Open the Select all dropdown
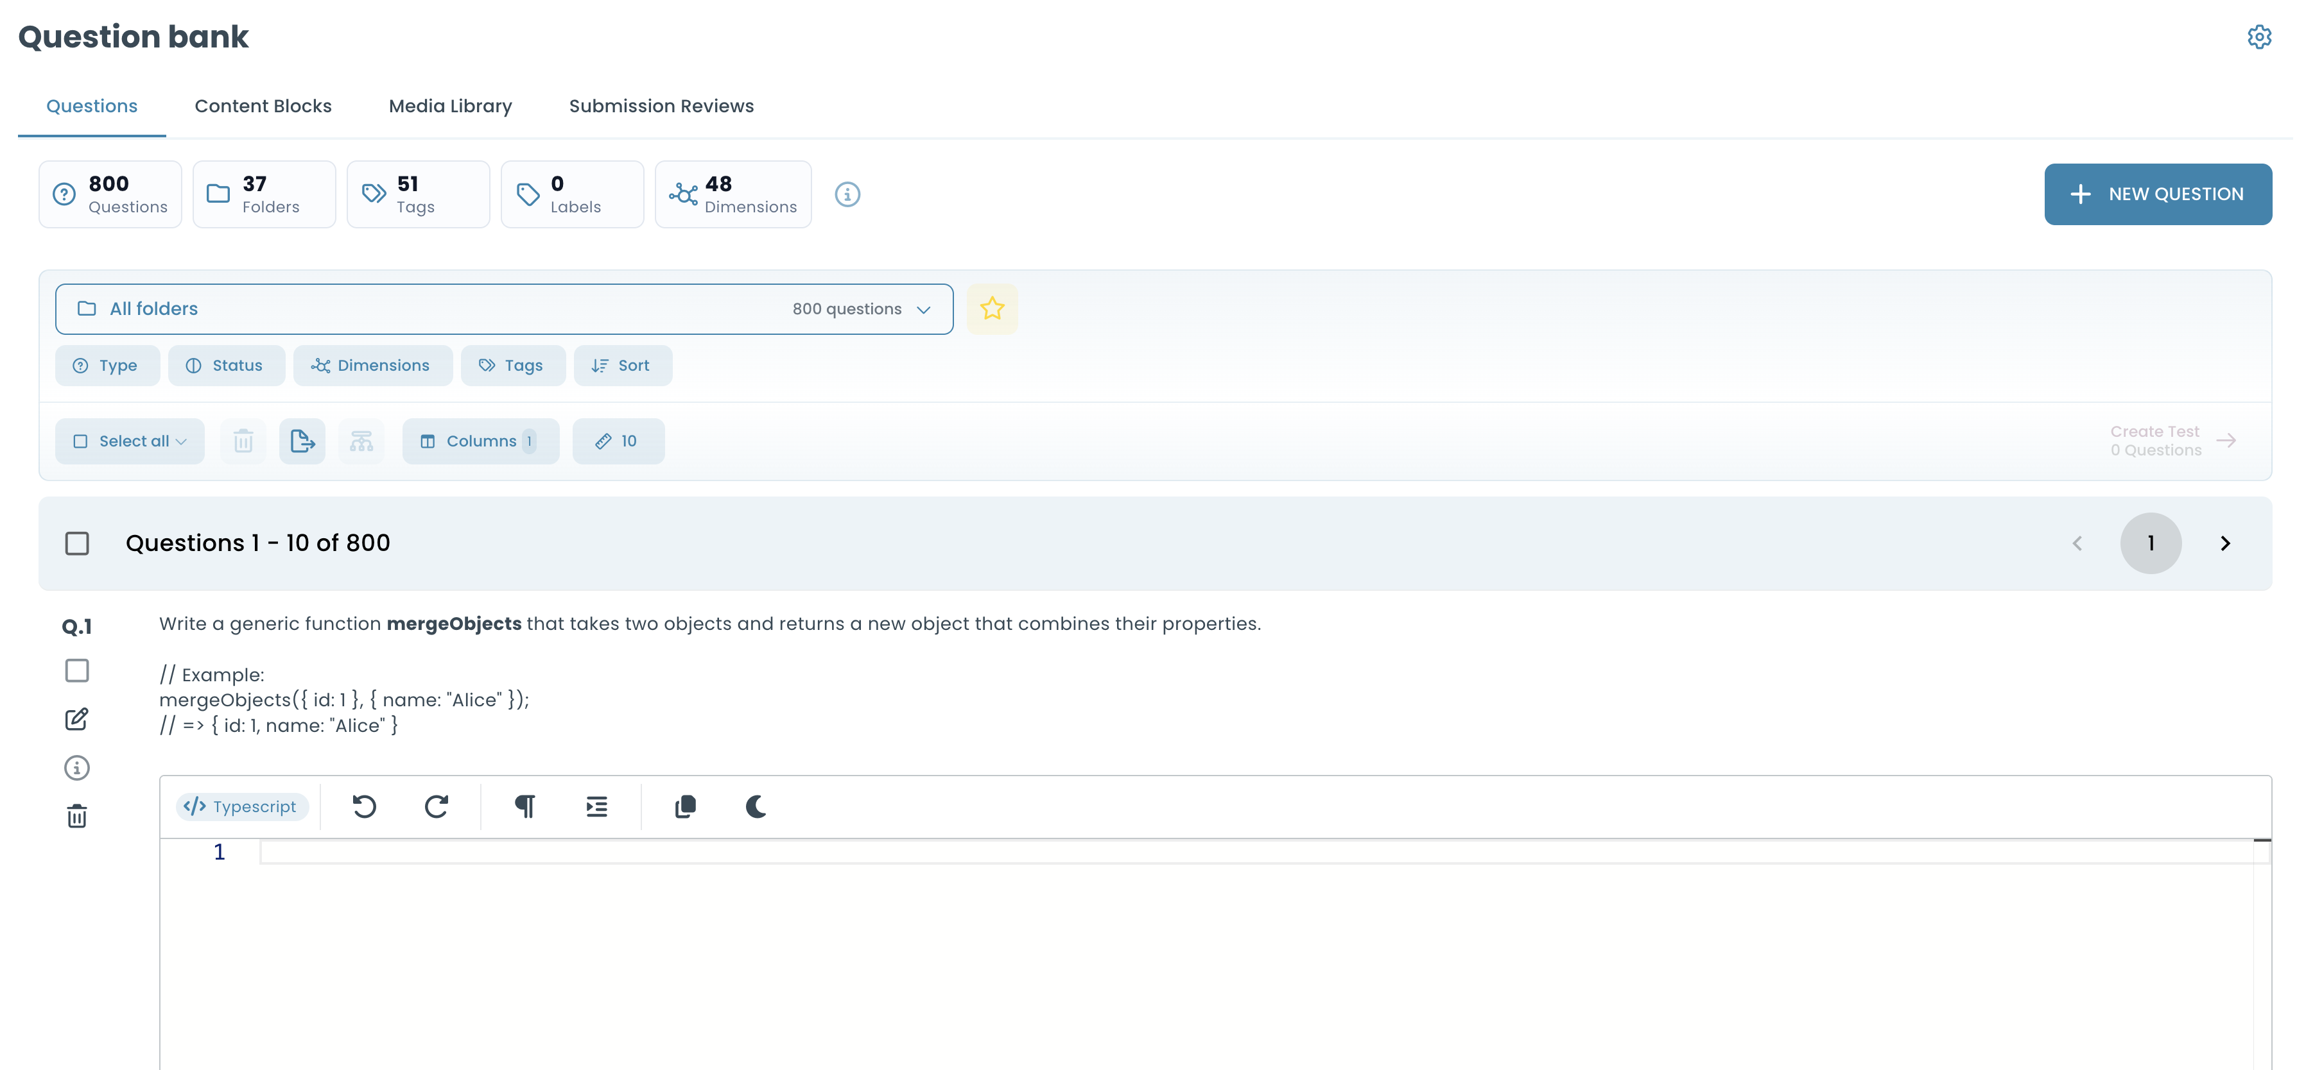This screenshot has width=2306, height=1070. pos(130,441)
